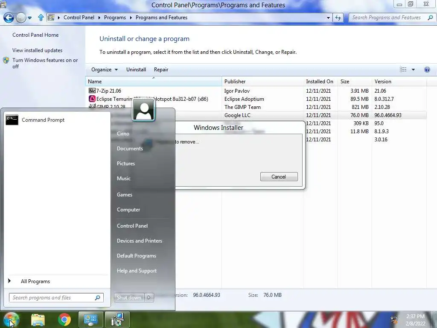This screenshot has width=437, height=328.
Task: Open Control Panel Home link
Action: (x=35, y=35)
